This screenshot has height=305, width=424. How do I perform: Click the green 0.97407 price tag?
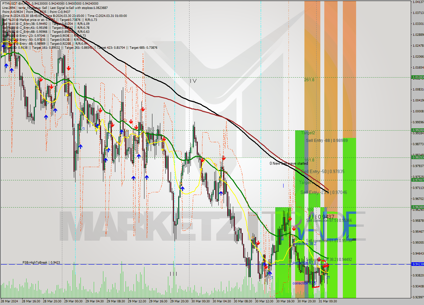click(x=418, y=180)
